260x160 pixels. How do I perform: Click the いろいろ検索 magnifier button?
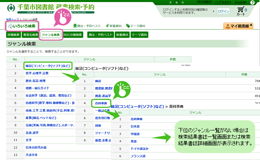[22, 26]
